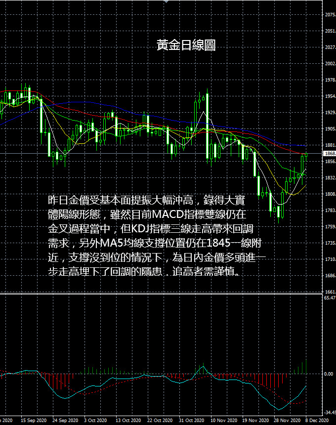Click the 2075 price scale label
This screenshot has height=425, width=336.
coord(330,15)
